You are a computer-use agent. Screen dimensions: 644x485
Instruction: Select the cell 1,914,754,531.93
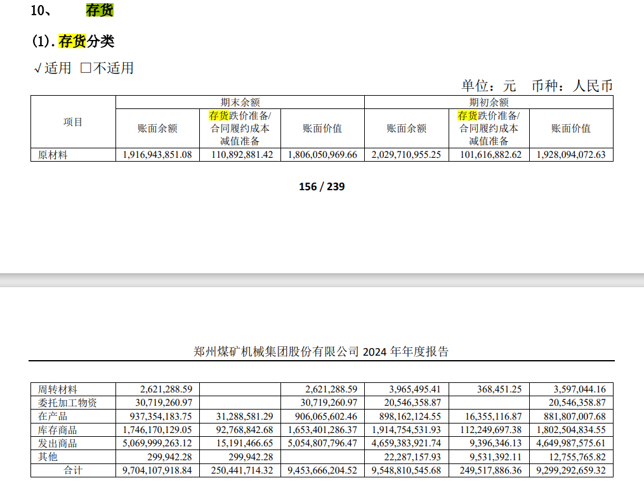406,430
